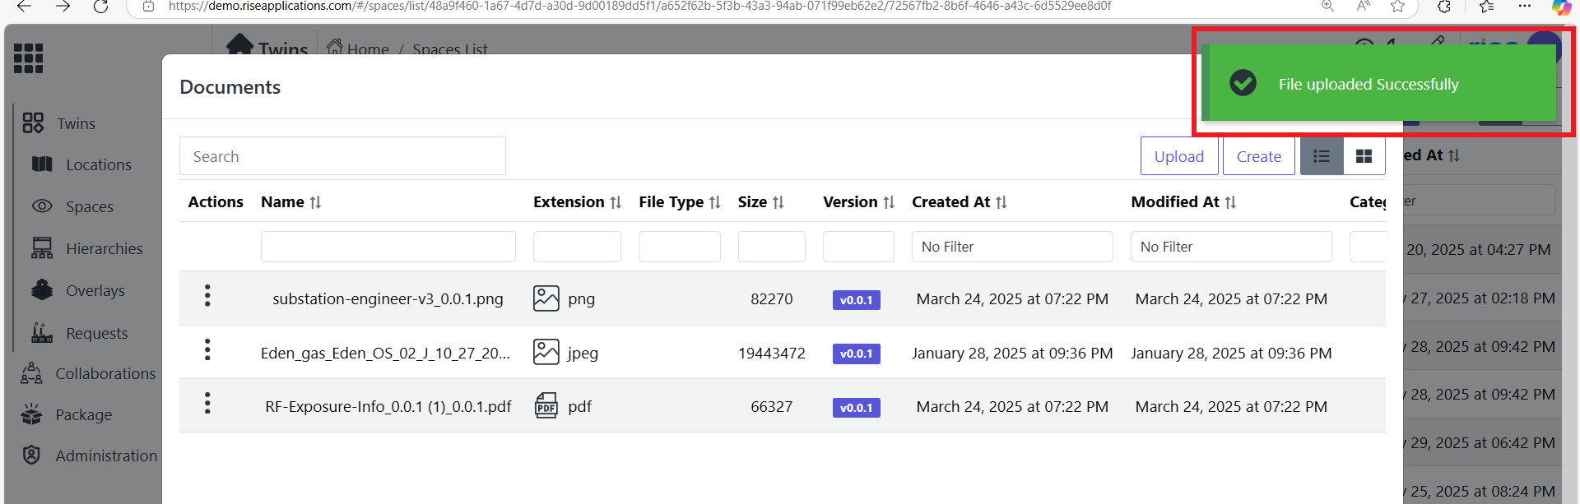This screenshot has height=504, width=1580.
Task: Open actions menu for Eden_gas jpeg
Action: point(207,349)
